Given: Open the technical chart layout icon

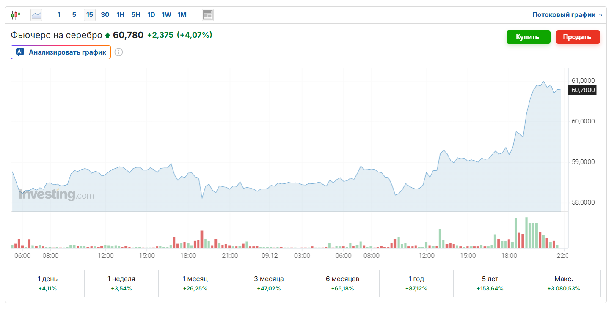Looking at the screenshot, I should [207, 15].
